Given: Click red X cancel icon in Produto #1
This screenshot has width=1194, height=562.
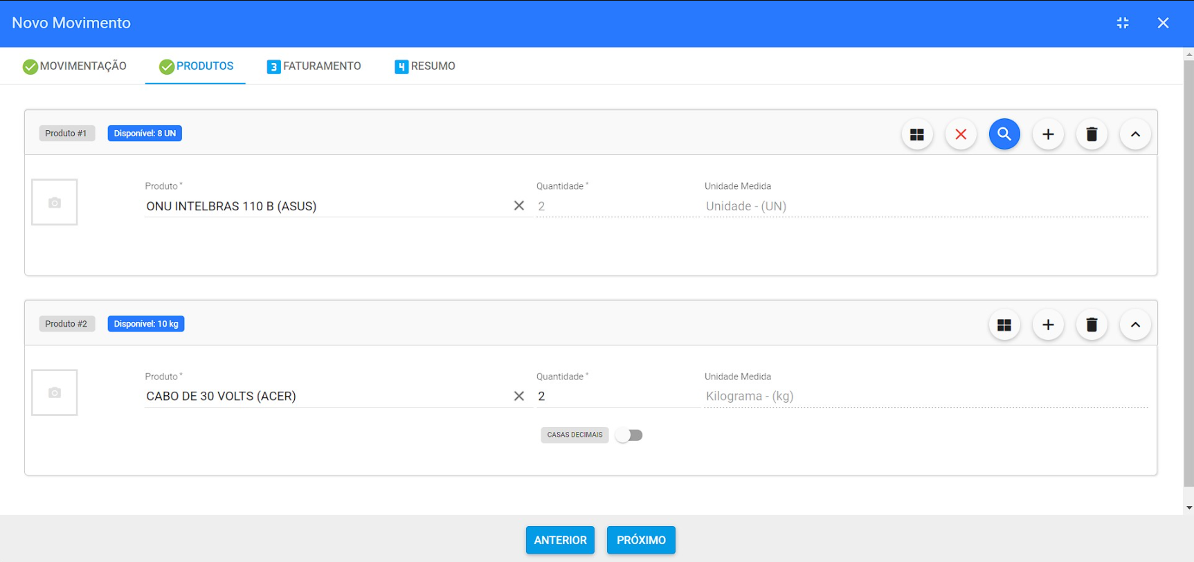Looking at the screenshot, I should (961, 134).
